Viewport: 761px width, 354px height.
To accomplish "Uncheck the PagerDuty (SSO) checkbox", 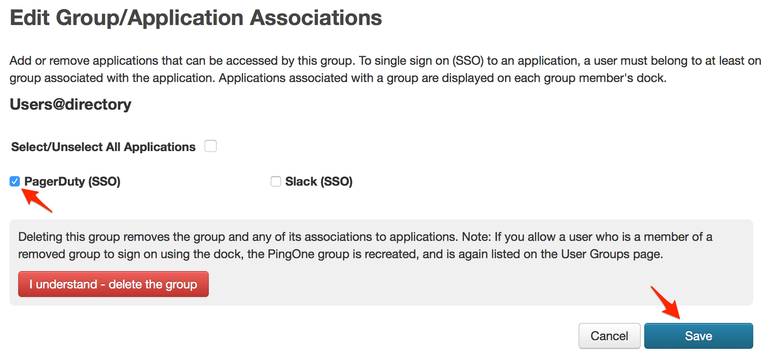I will click(x=15, y=181).
